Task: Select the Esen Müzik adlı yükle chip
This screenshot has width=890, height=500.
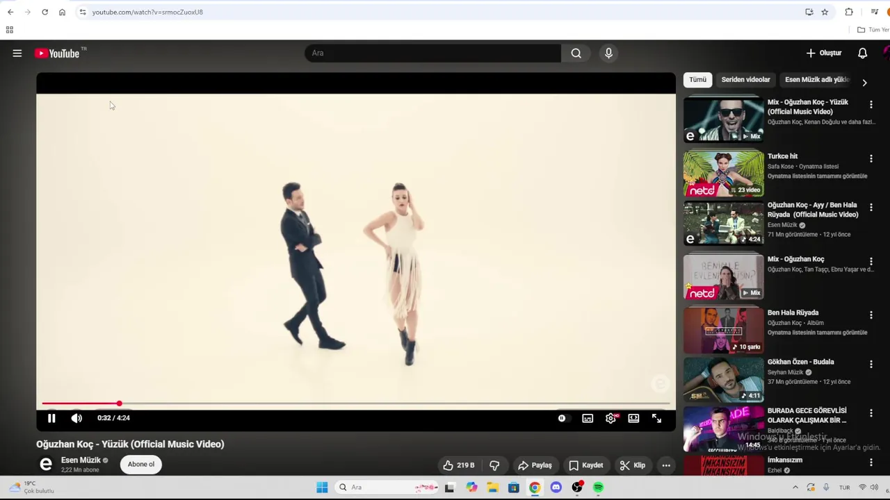Action: pyautogui.click(x=817, y=80)
